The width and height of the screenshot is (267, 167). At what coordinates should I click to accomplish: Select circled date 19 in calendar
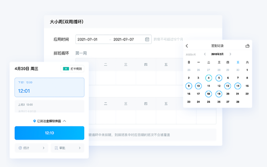tap(219, 94)
